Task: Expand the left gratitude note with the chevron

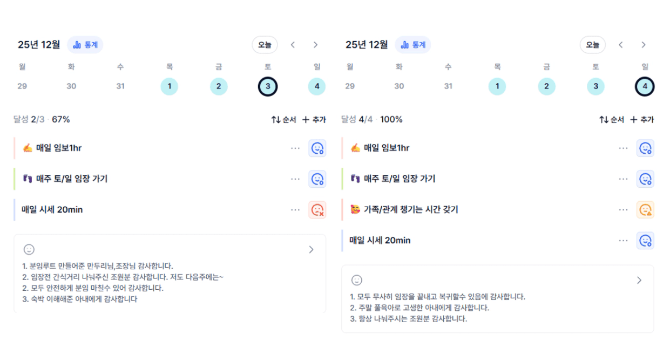Action: [311, 249]
